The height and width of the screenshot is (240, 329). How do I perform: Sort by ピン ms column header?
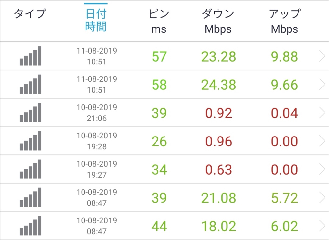tap(159, 21)
